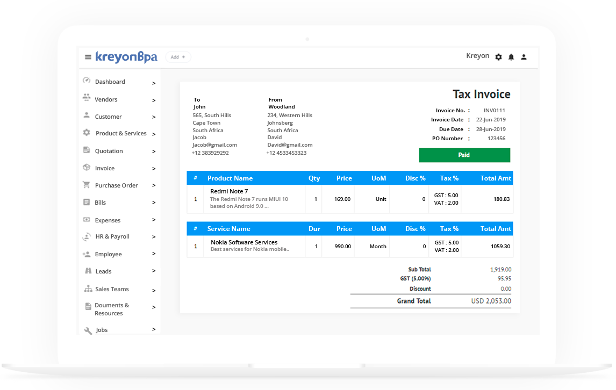Click the Purchase Order cart icon
The width and height of the screenshot is (616, 390).
[x=87, y=185]
